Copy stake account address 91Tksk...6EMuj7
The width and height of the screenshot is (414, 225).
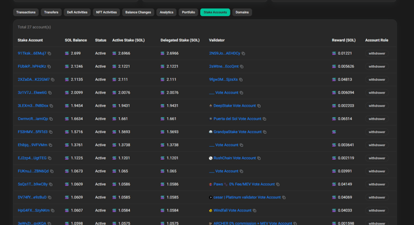(x=49, y=54)
